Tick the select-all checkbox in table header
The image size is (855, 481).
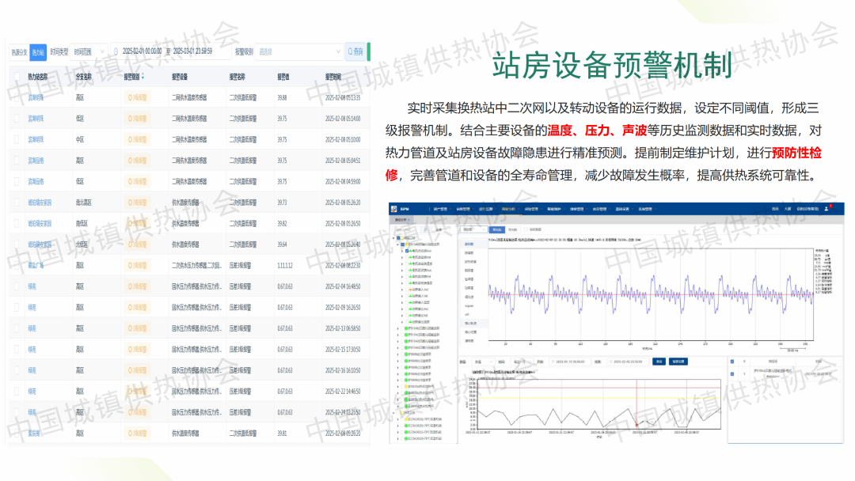(17, 78)
